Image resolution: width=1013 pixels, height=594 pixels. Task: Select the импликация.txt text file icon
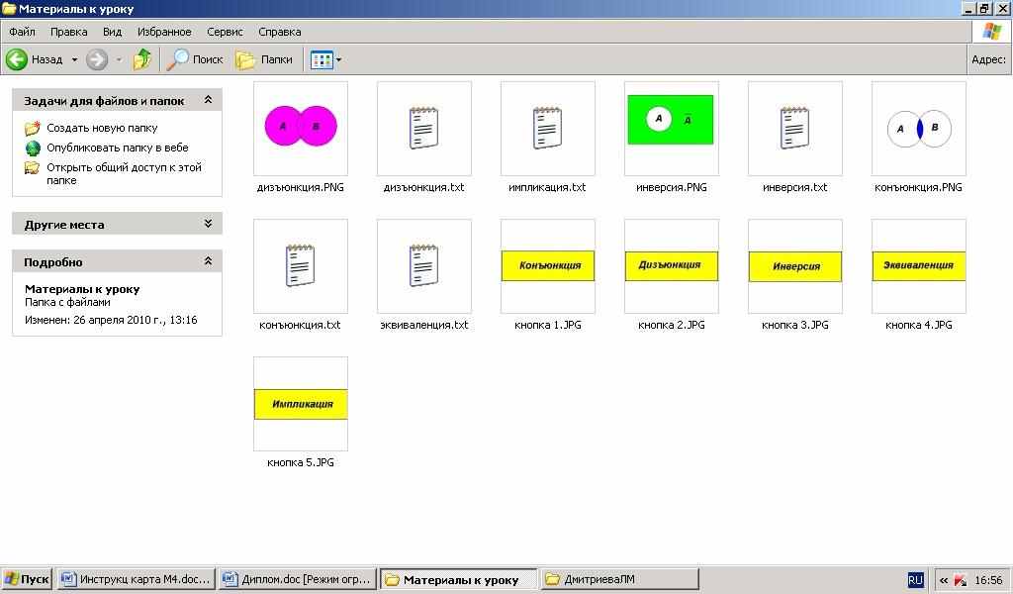[x=548, y=129]
